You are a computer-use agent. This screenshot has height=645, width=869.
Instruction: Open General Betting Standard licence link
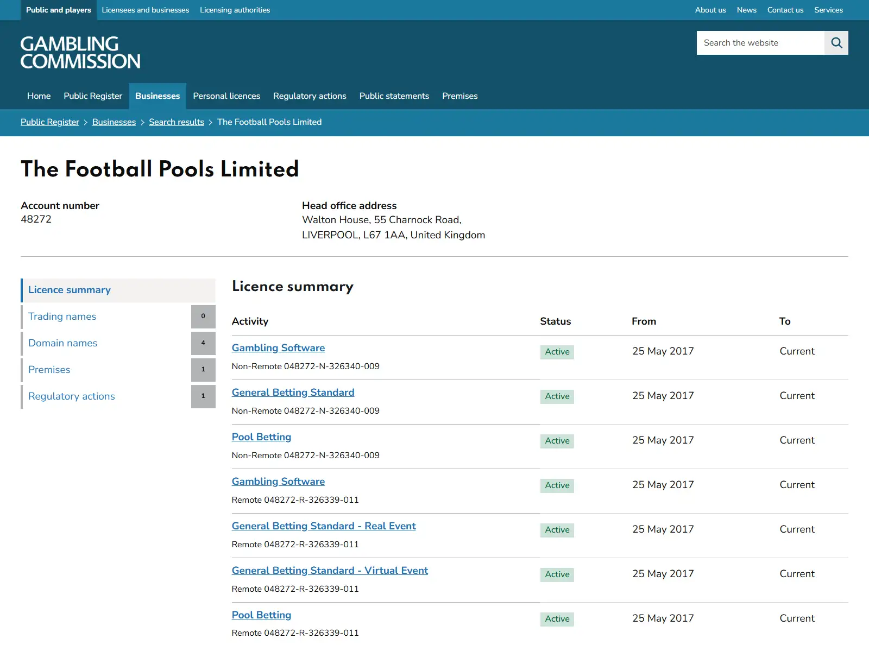pyautogui.click(x=293, y=393)
